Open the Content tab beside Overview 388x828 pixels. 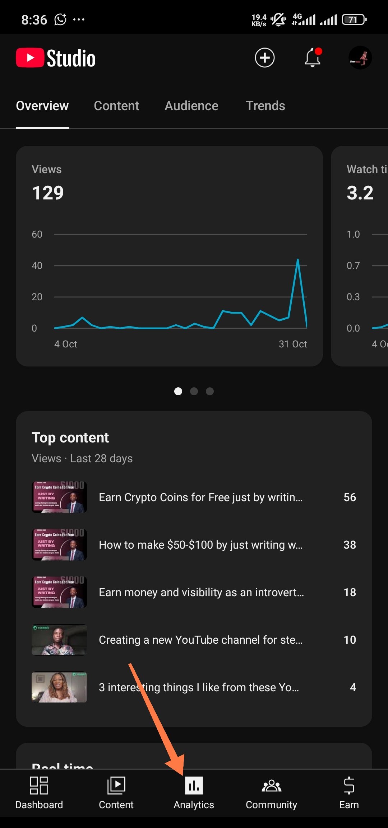click(x=116, y=106)
